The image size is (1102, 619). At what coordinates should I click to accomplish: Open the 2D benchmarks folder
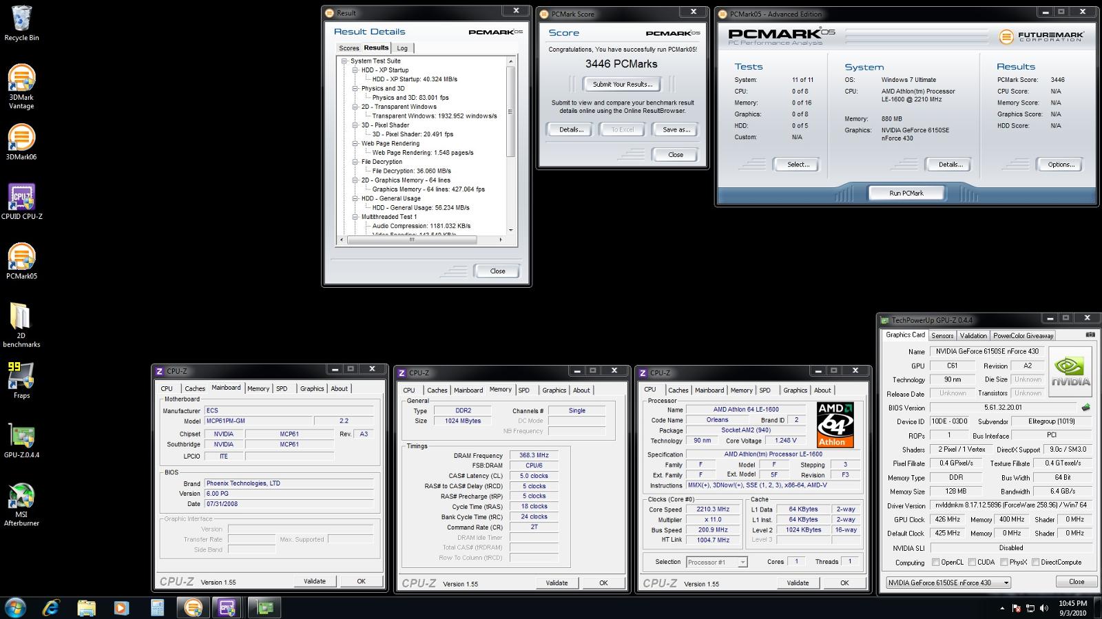(21, 325)
